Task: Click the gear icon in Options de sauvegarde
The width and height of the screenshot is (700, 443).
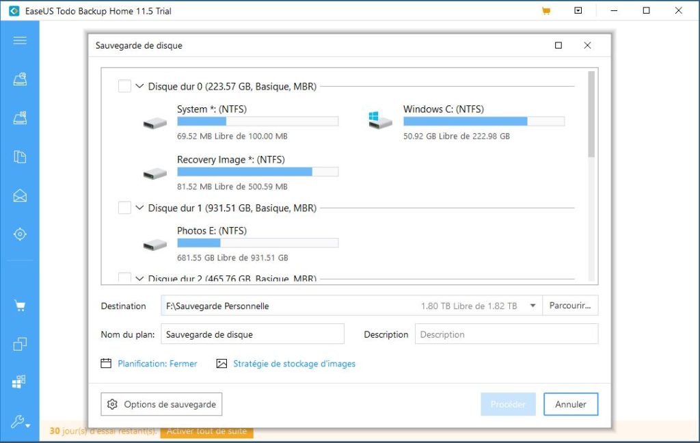Action: tap(112, 404)
